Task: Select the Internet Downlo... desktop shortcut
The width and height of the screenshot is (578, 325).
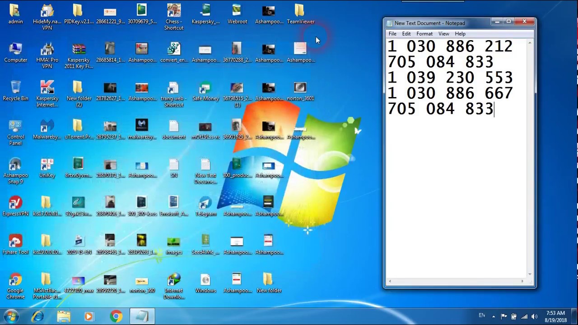Action: (x=174, y=286)
